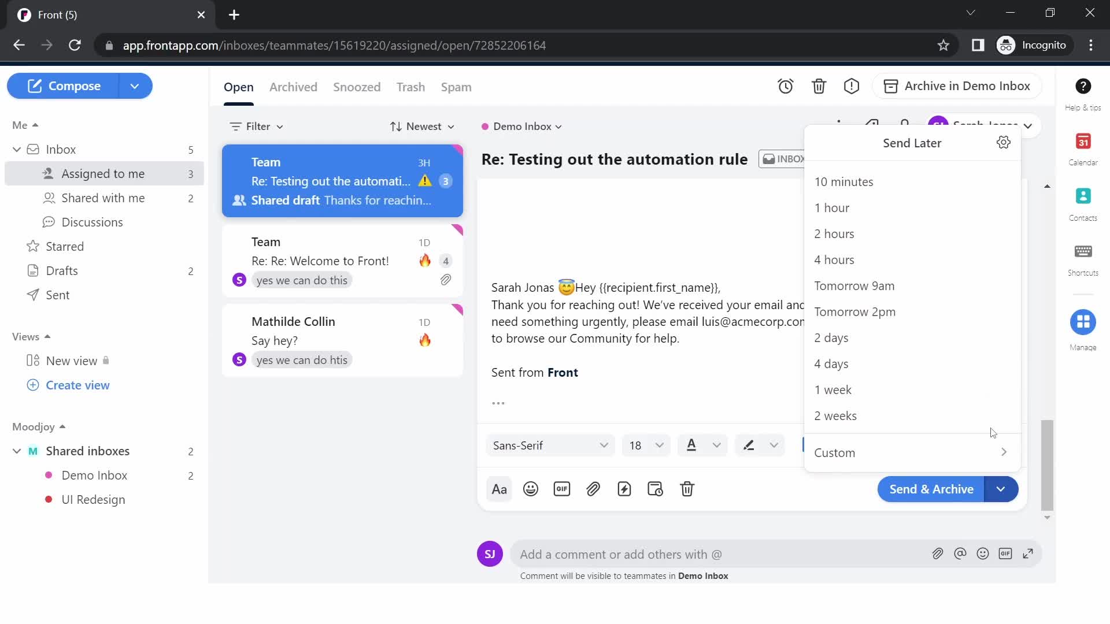Click the emoji picker icon in composer
Image resolution: width=1110 pixels, height=624 pixels.
point(531,489)
